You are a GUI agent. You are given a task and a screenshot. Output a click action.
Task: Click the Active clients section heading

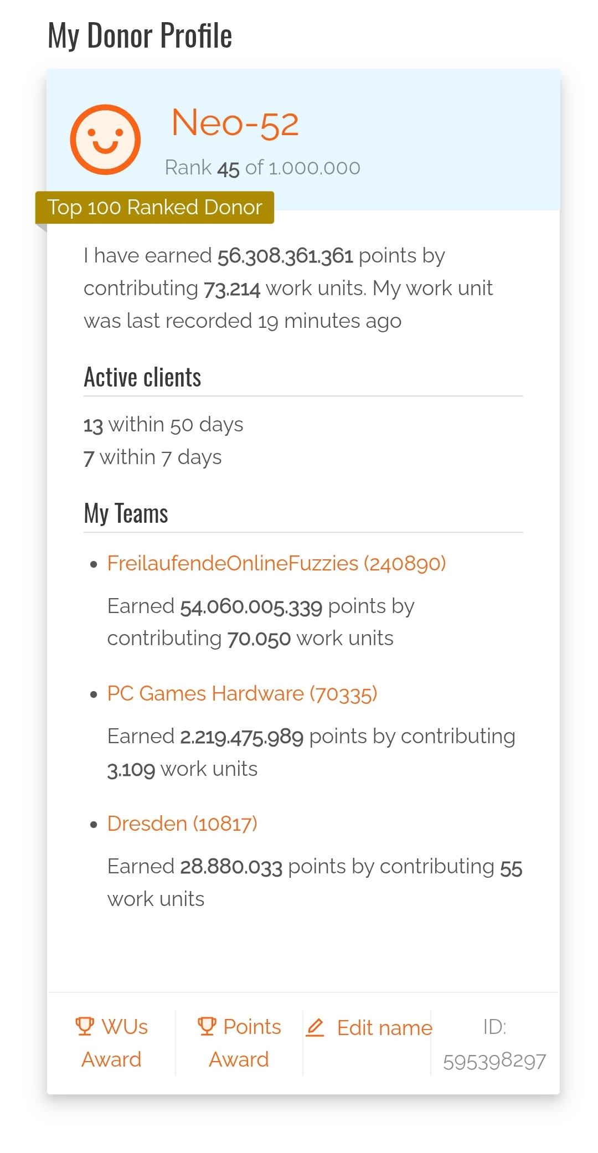pos(142,378)
